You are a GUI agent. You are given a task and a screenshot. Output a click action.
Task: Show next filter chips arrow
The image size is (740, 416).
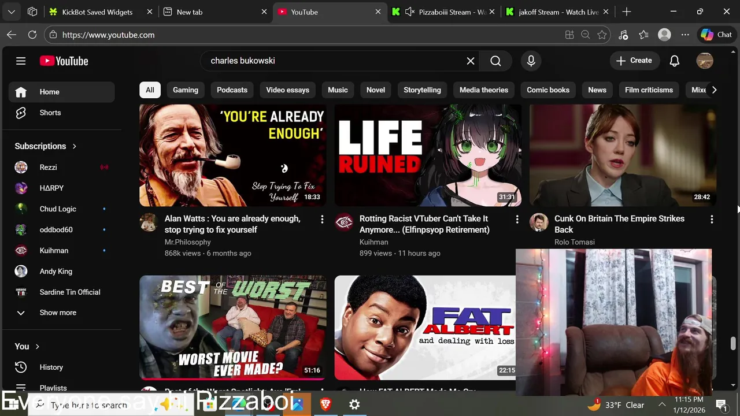pyautogui.click(x=714, y=90)
